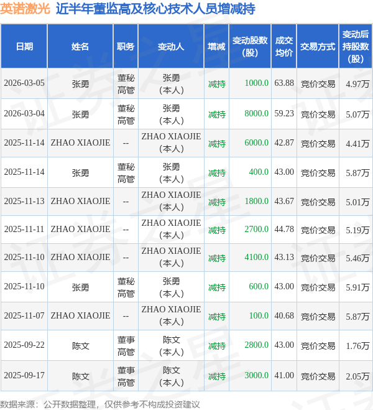The height and width of the screenshot is (410, 373).
Task: Select the 变动股数(股) column header
Action: tap(250, 47)
